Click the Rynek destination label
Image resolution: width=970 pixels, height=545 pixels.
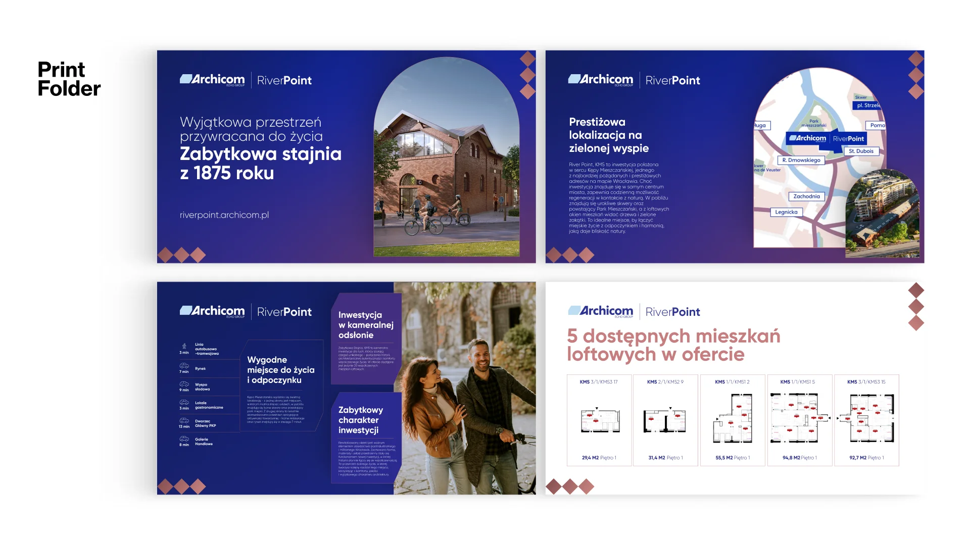tap(201, 369)
